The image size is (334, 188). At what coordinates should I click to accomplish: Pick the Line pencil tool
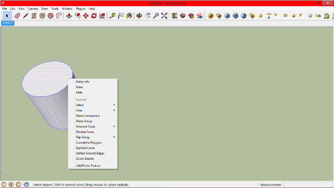pyautogui.click(x=25, y=16)
